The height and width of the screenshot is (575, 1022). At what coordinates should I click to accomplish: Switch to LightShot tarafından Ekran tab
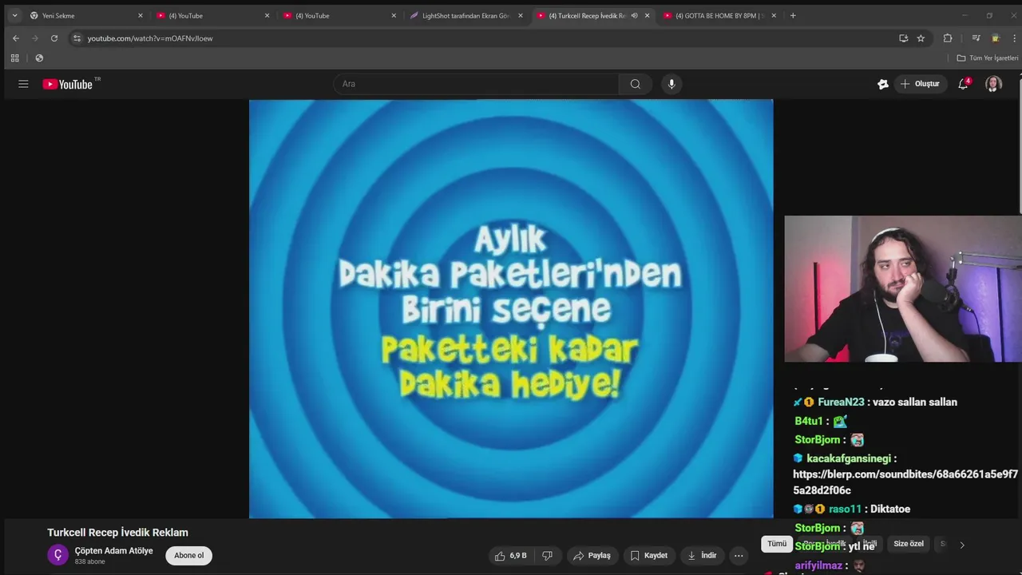point(465,15)
